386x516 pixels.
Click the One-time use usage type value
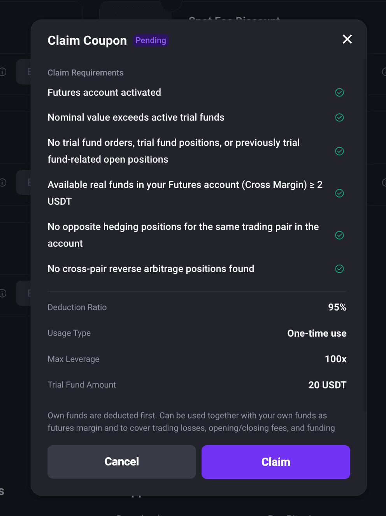click(x=317, y=333)
